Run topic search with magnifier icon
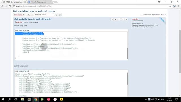Screen dimensions: 181x102 [56, 15]
